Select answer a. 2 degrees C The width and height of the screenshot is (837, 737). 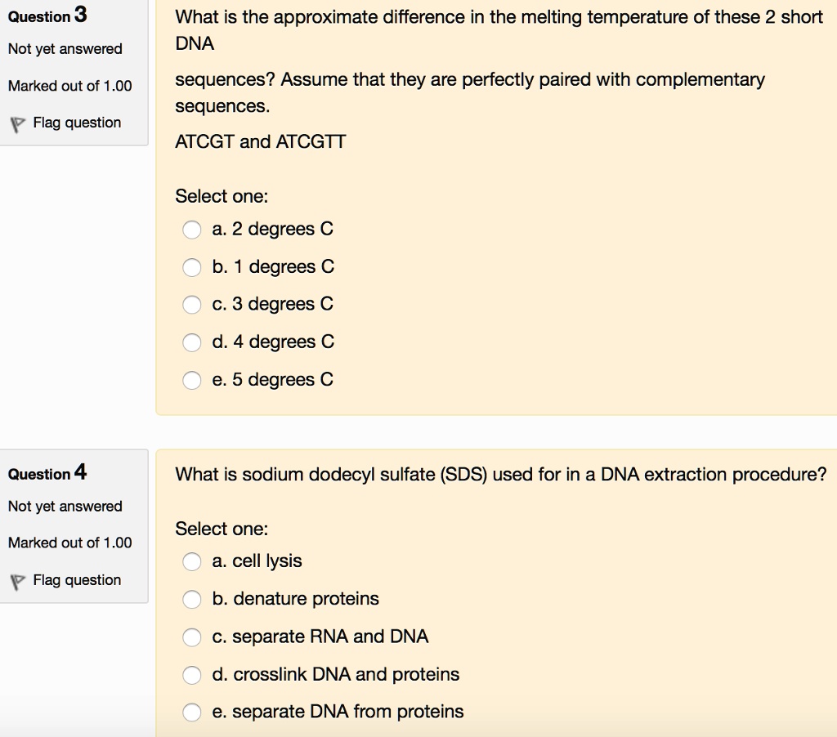click(191, 230)
